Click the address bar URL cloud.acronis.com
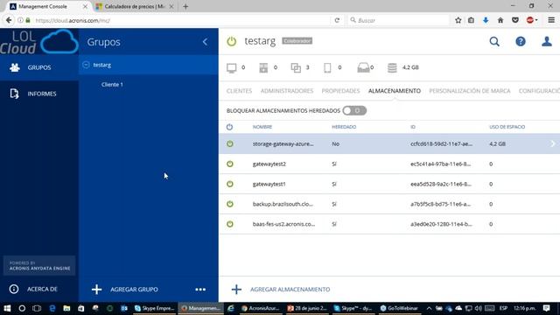The height and width of the screenshot is (315, 560). tap(73, 21)
